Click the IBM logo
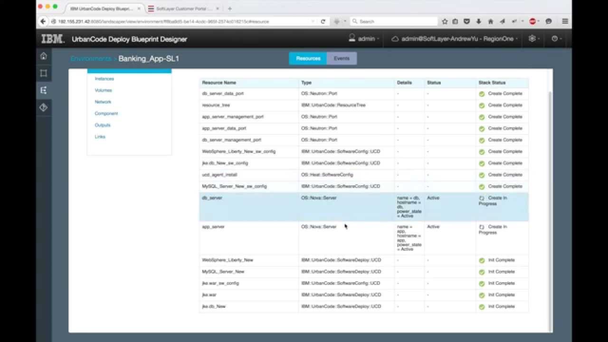The image size is (608, 342). coord(53,39)
